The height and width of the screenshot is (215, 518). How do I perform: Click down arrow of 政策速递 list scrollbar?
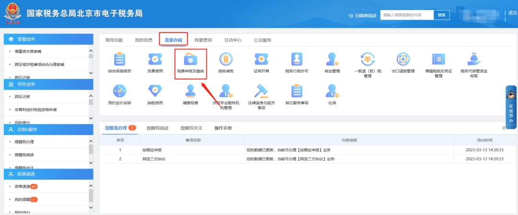pyautogui.click(x=91, y=208)
